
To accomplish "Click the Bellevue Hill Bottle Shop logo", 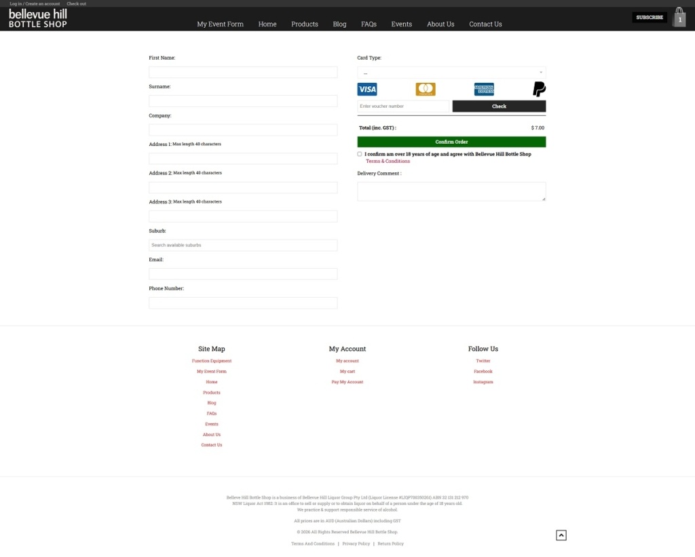I will [38, 18].
